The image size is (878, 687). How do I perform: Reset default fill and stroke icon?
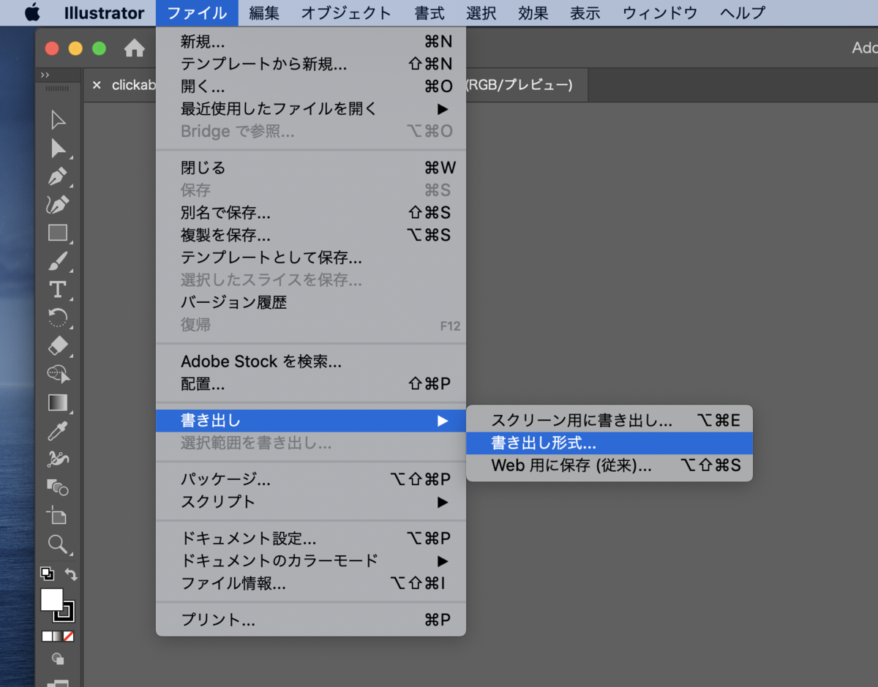point(46,574)
